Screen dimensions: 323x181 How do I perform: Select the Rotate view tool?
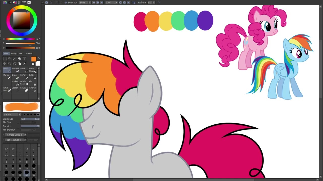(14, 64)
